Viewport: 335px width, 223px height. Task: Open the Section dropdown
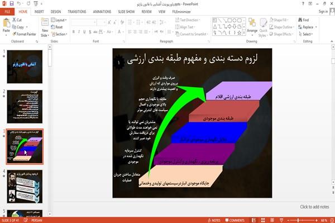pos(59,34)
